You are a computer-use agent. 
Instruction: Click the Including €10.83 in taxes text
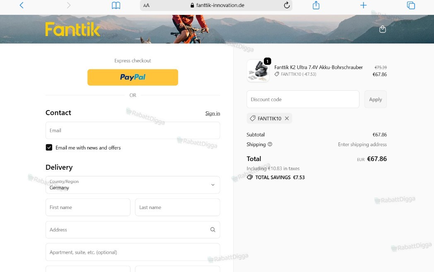pyautogui.click(x=273, y=168)
